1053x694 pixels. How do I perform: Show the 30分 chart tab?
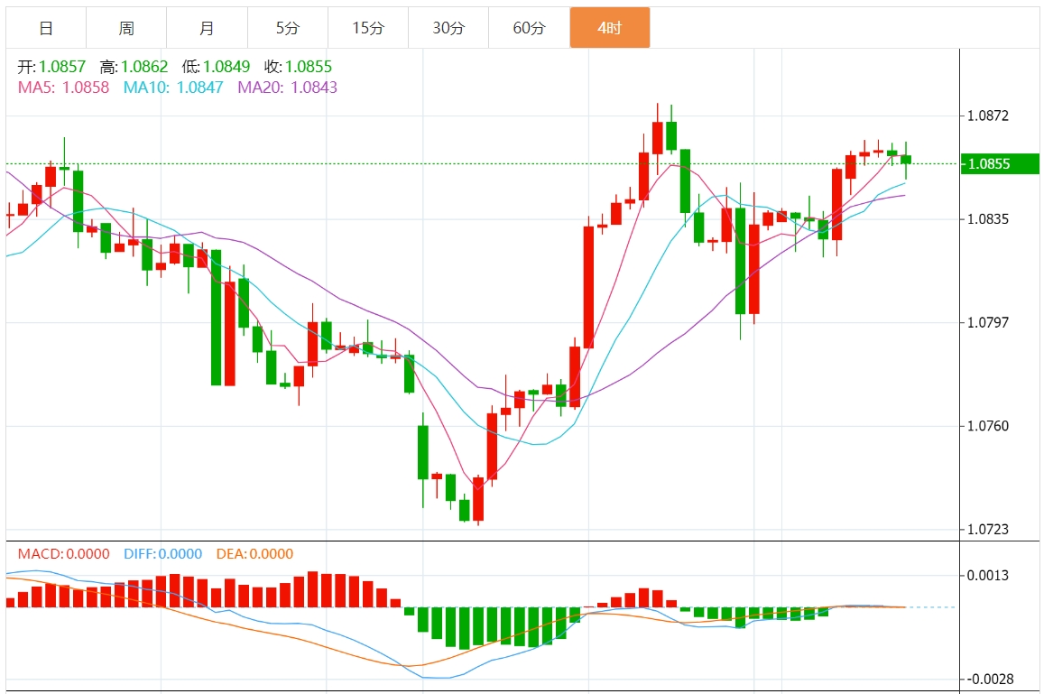pyautogui.click(x=448, y=28)
